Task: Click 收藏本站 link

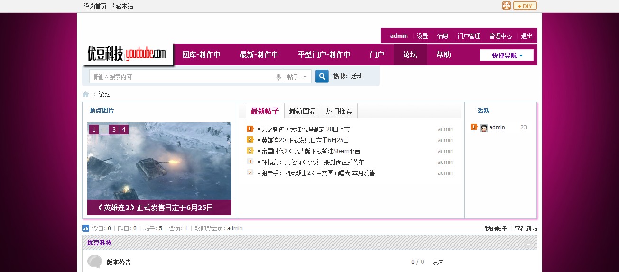Action: click(x=121, y=6)
